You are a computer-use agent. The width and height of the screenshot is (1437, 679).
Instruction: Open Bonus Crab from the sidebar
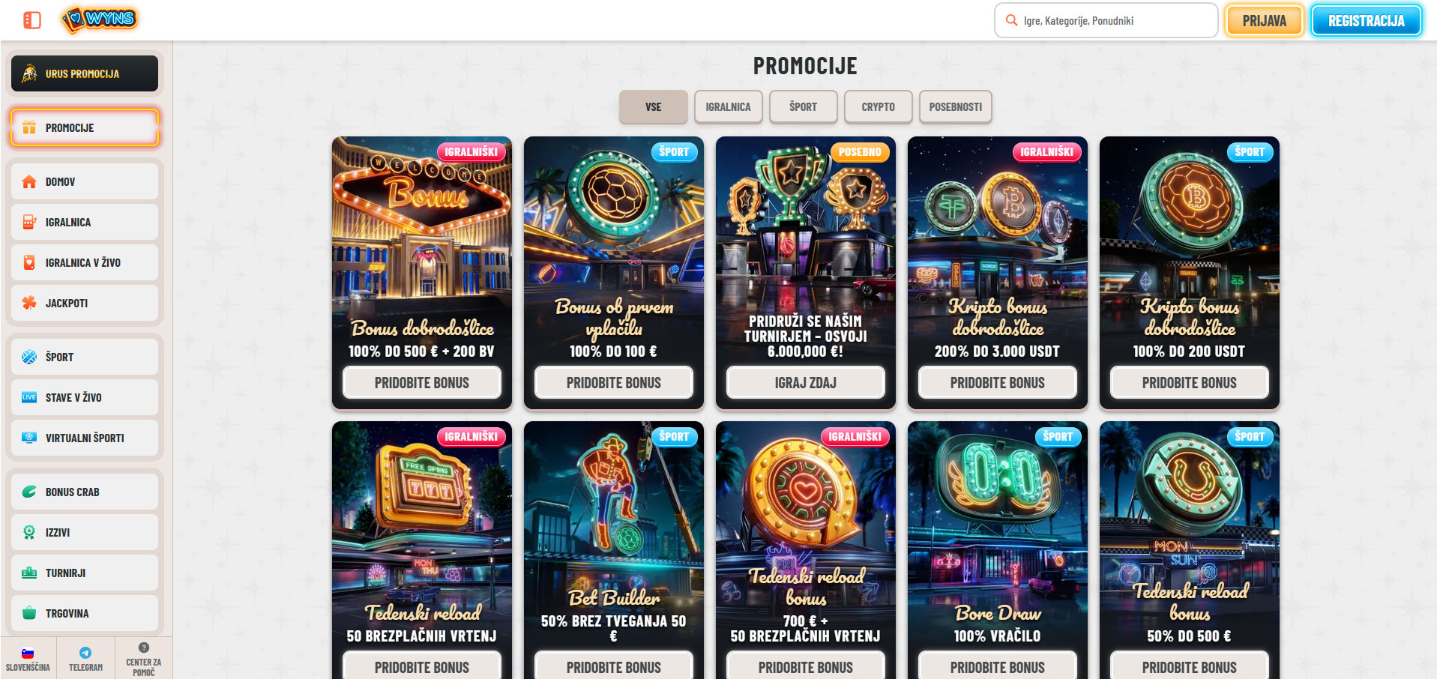tap(85, 492)
